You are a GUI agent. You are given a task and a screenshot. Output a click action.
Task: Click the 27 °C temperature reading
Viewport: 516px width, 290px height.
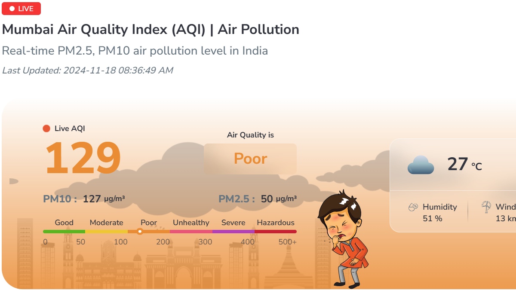(464, 164)
